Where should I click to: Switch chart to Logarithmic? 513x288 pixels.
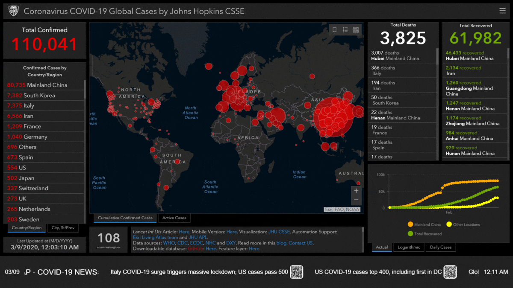pyautogui.click(x=409, y=247)
